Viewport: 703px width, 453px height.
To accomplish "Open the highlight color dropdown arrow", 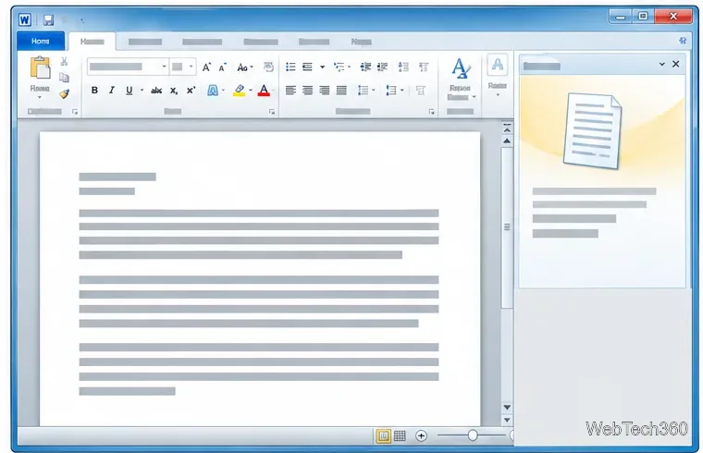I will click(250, 91).
